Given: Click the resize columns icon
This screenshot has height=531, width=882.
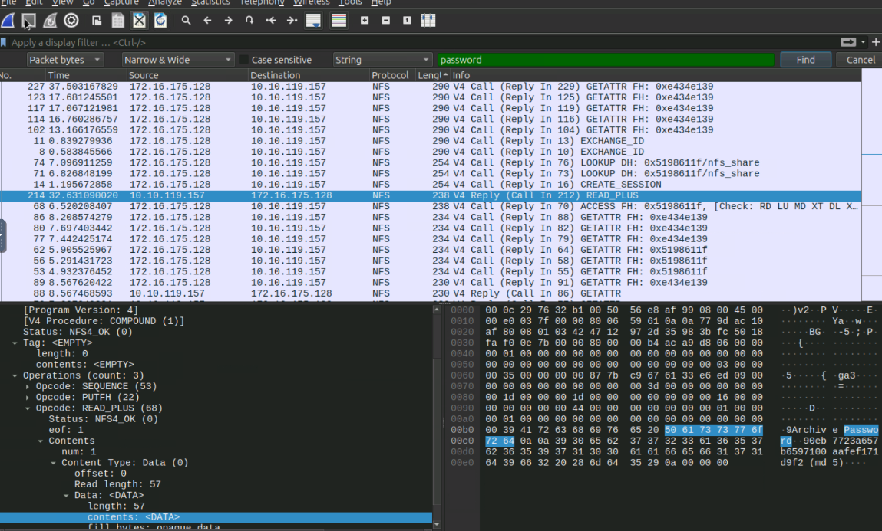Looking at the screenshot, I should coord(428,21).
